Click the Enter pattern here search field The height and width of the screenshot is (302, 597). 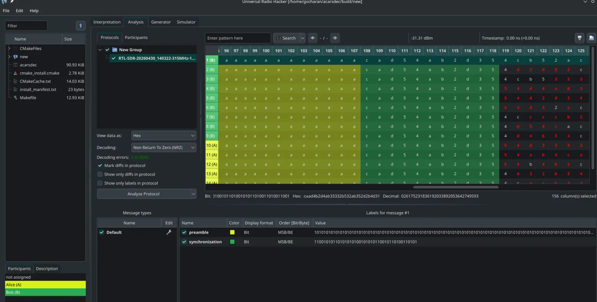[x=238, y=38]
